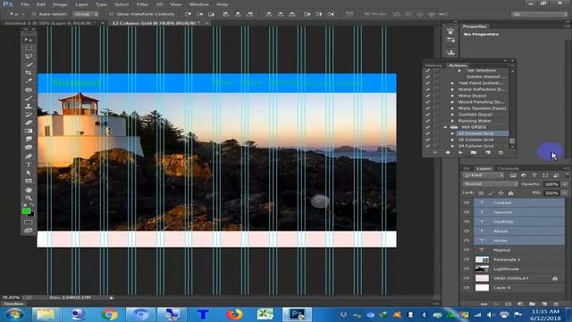Select the Crop tool
The width and height of the screenshot is (572, 322).
tap(29, 72)
